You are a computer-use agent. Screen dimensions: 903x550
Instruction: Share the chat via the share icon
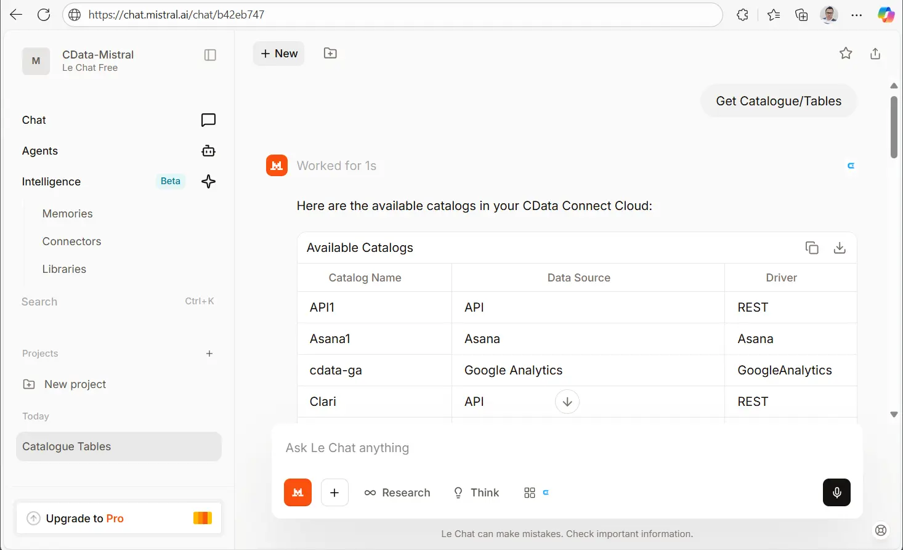[x=875, y=54]
